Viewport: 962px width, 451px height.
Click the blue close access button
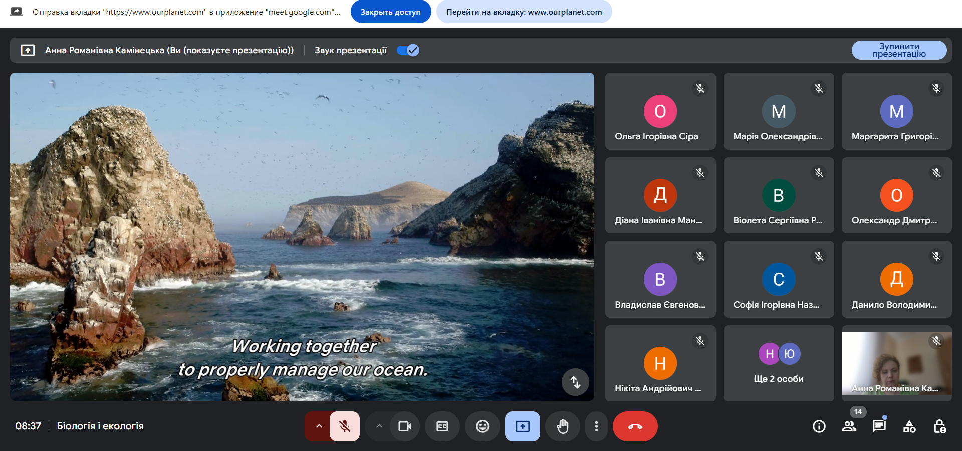(390, 12)
